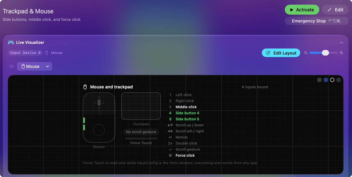Click the layout icon left of Mouse dropdown

click(x=12, y=66)
